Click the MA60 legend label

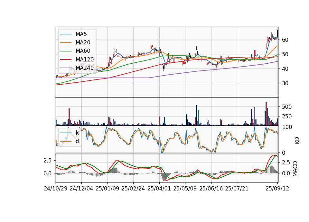[x=83, y=51]
